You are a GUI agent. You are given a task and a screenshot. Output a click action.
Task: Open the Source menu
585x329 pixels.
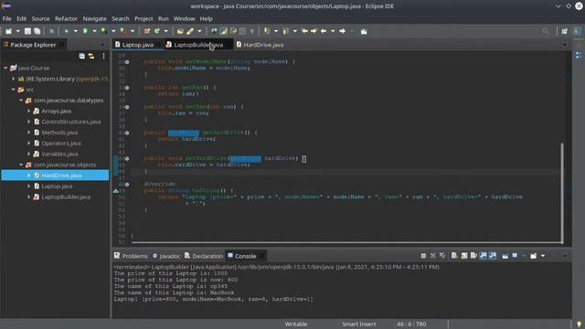click(40, 18)
